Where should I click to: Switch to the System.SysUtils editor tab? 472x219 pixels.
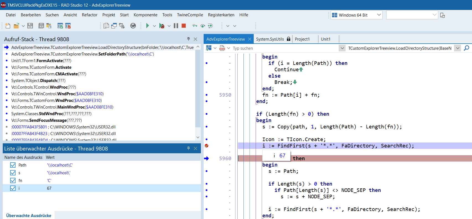point(273,39)
